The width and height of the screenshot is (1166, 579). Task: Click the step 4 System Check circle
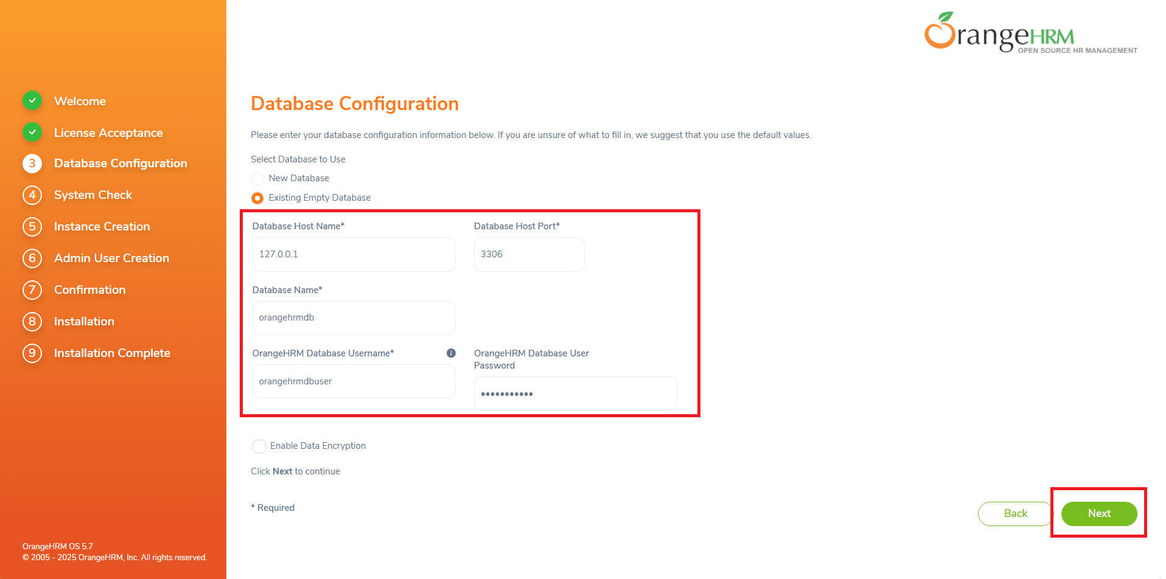(x=32, y=195)
